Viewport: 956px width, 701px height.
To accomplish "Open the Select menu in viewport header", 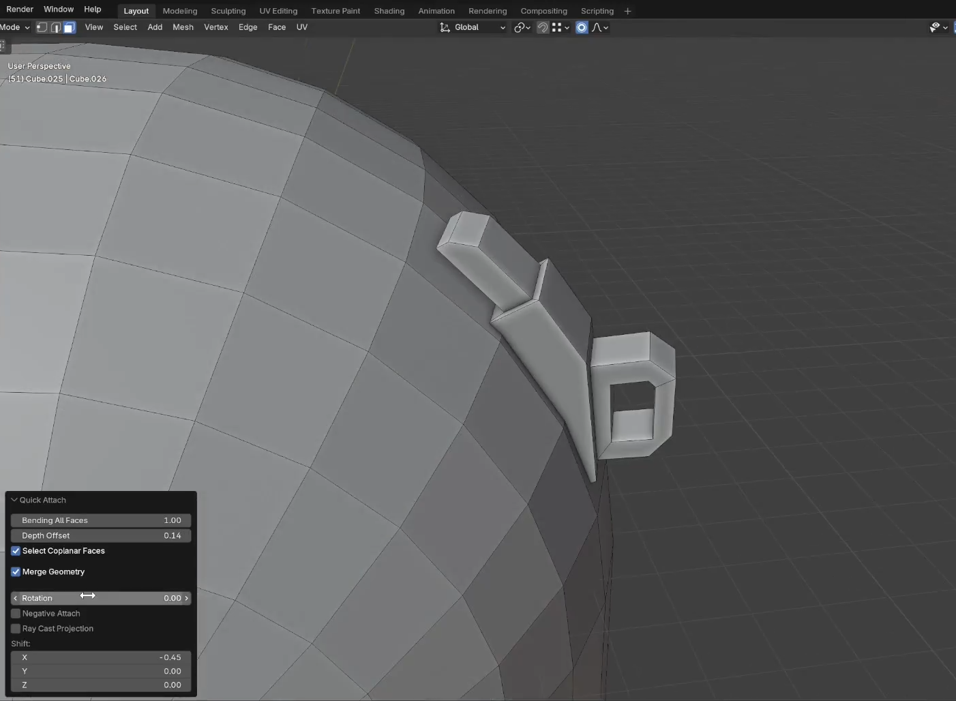I will (x=125, y=27).
